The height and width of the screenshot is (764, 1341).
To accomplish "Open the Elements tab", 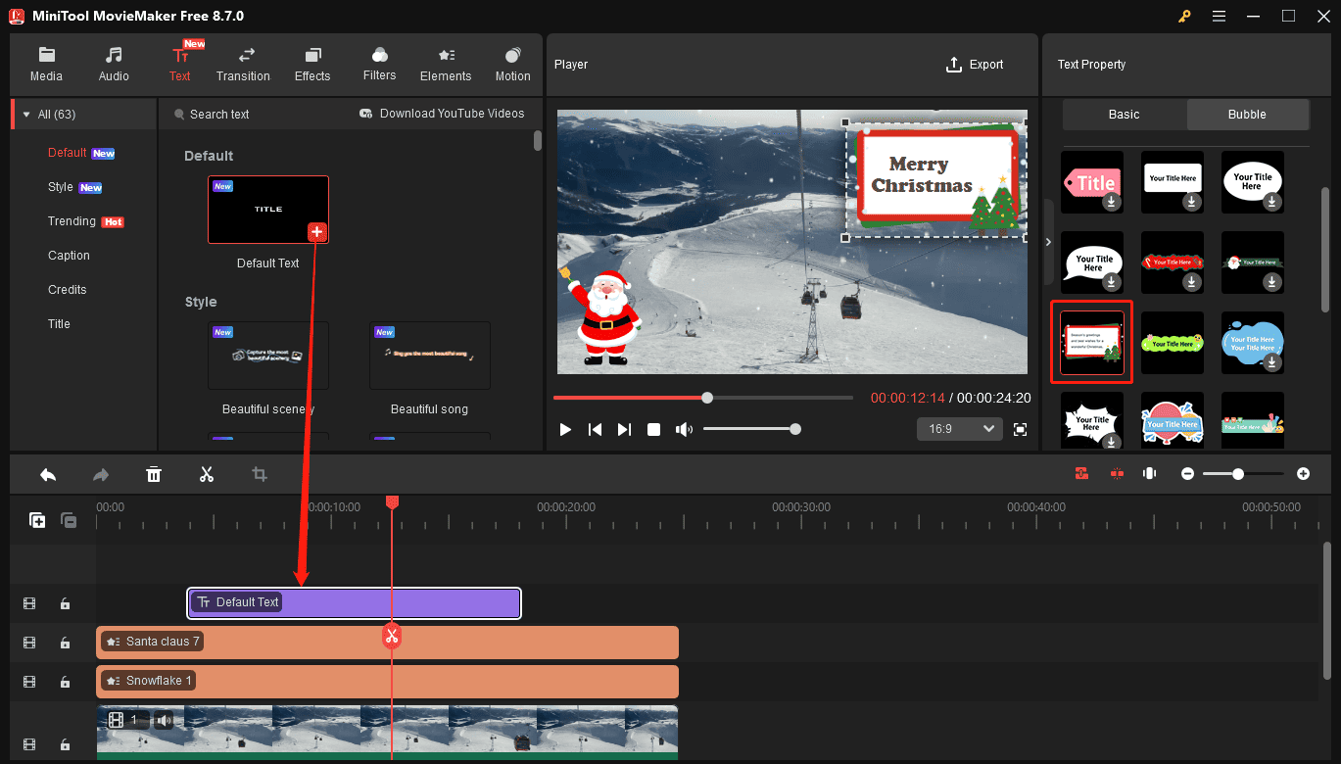I will [446, 65].
